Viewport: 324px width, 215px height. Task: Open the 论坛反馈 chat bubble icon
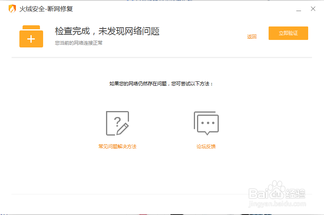click(206, 123)
